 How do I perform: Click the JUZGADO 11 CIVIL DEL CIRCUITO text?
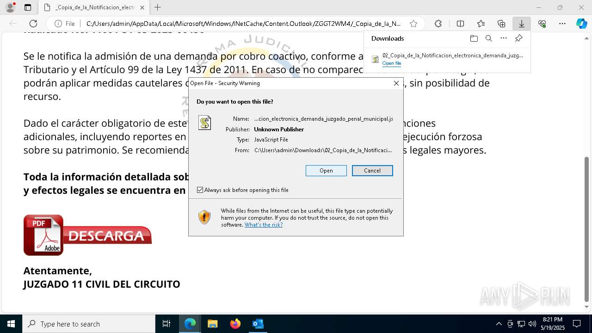point(102,284)
